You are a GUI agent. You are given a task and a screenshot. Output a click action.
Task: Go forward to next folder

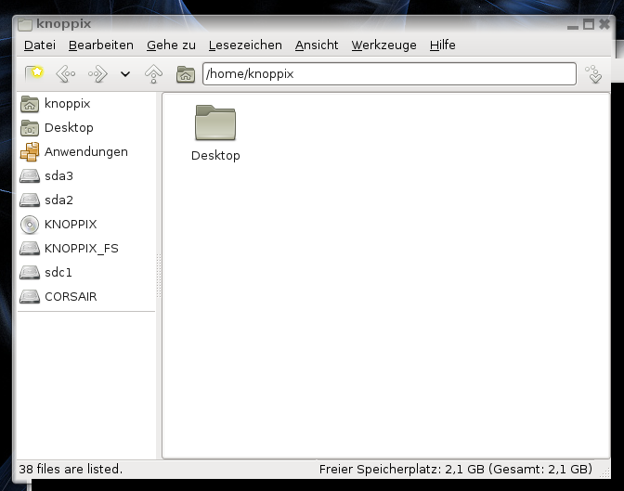coord(97,74)
